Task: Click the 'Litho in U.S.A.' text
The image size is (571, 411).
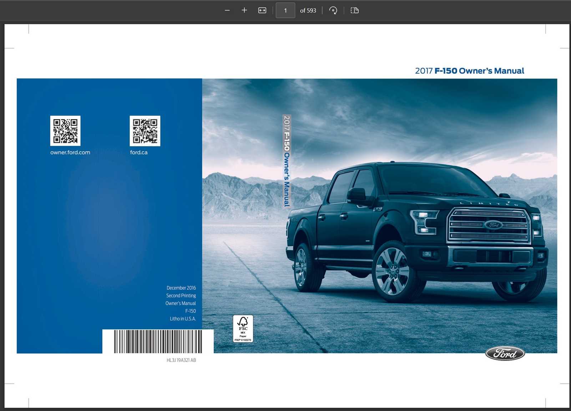Action: [x=183, y=319]
